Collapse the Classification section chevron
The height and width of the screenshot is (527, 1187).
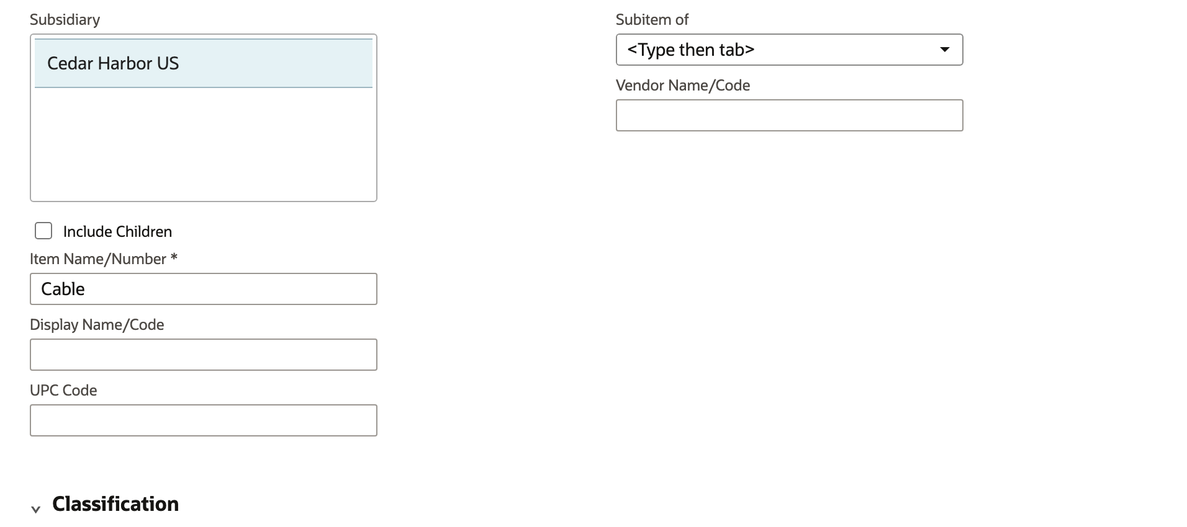tap(36, 509)
